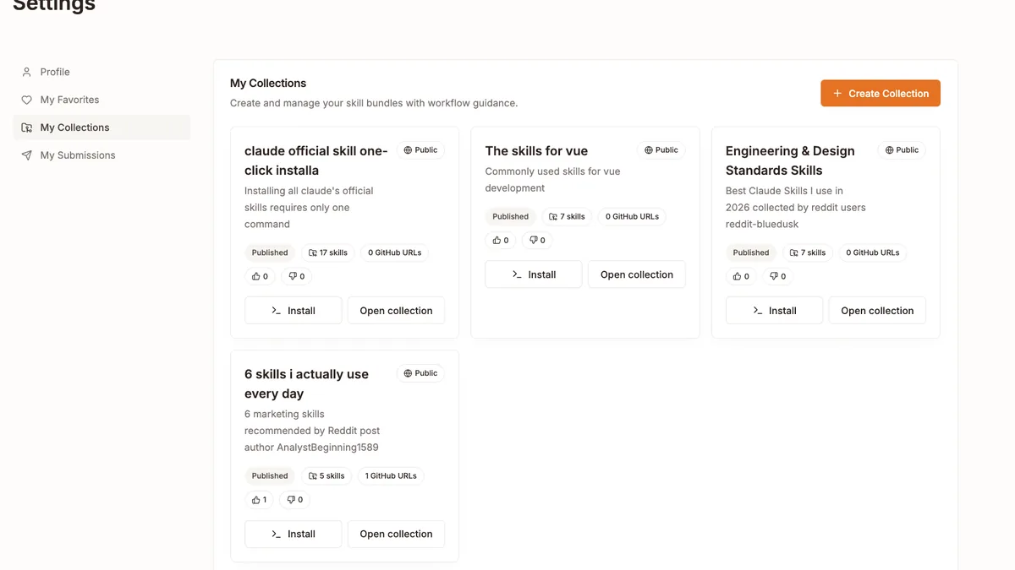Open My Submissions page
This screenshot has height=570, width=1015.
[77, 155]
